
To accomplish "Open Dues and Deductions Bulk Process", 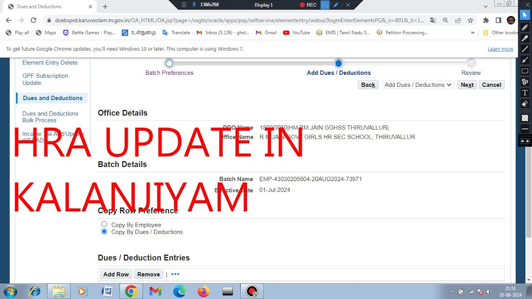I will [50, 117].
